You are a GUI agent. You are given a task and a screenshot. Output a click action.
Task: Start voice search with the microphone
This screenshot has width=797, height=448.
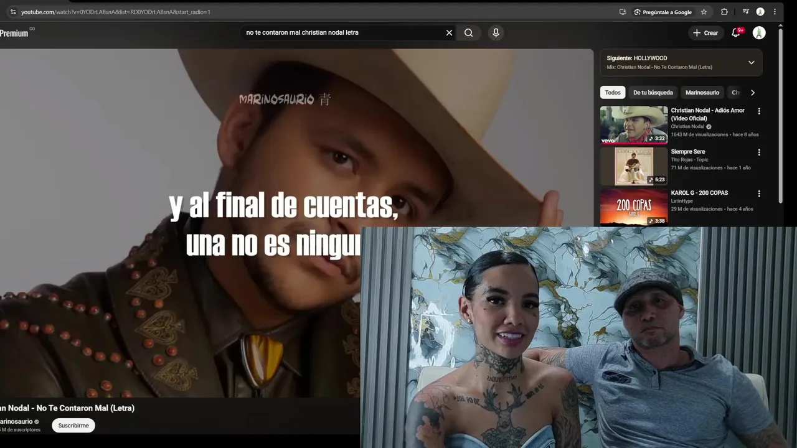click(x=496, y=33)
